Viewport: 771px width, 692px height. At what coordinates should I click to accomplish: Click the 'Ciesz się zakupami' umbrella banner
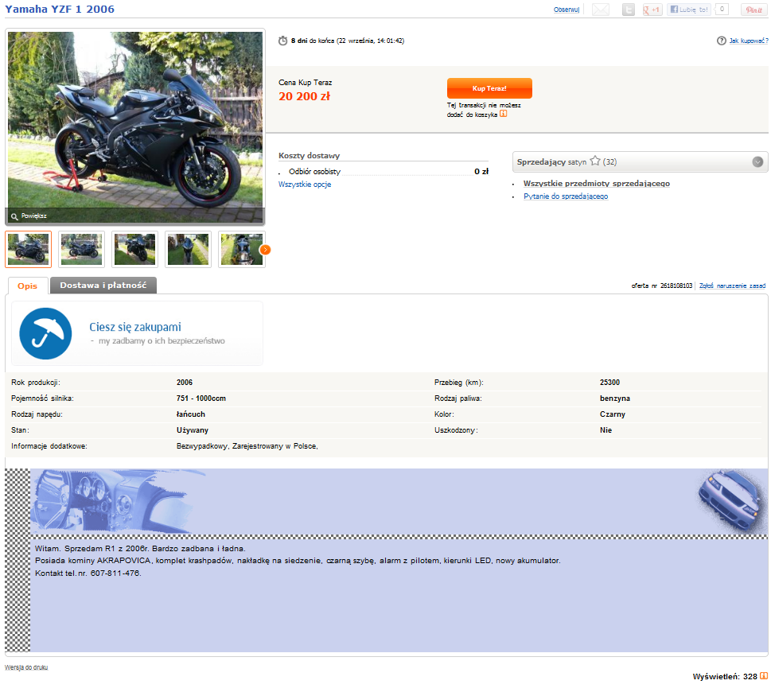pos(136,333)
